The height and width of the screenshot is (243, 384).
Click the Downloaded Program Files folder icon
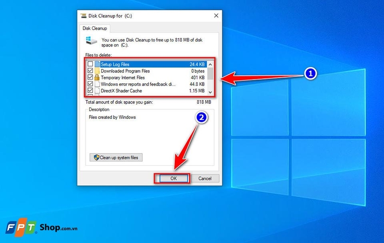coord(97,70)
